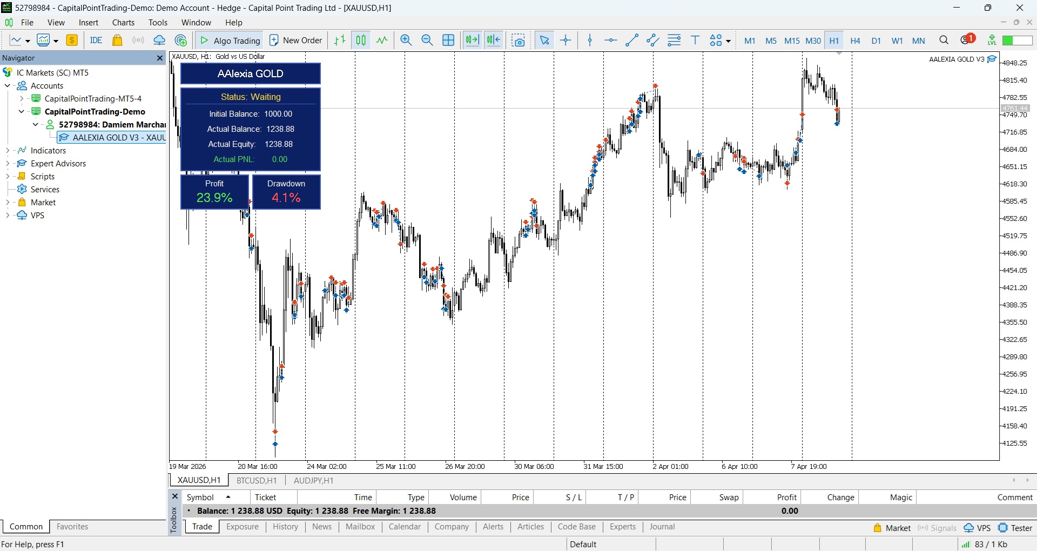Select the arrow cursor tool
Viewport: 1037px width, 551px height.
pyautogui.click(x=544, y=41)
